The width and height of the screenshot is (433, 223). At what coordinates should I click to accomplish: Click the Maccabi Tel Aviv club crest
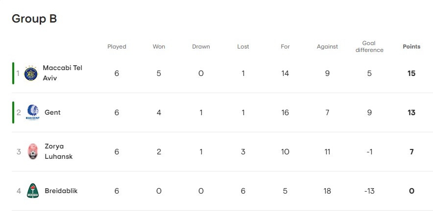click(31, 74)
